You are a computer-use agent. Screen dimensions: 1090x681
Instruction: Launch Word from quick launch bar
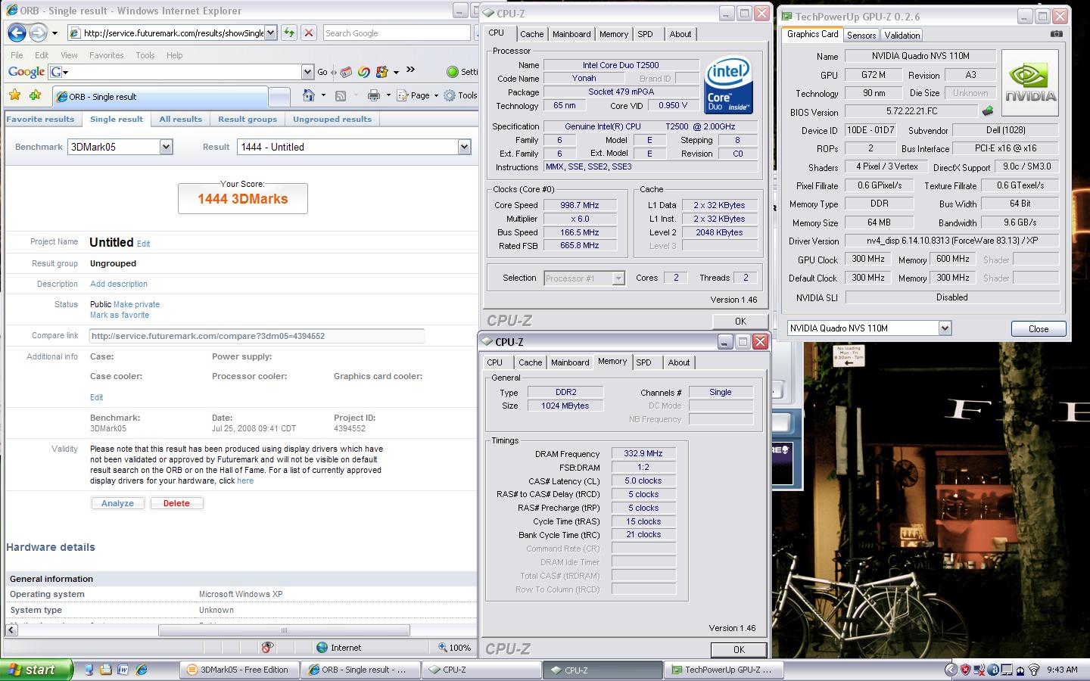(x=123, y=670)
